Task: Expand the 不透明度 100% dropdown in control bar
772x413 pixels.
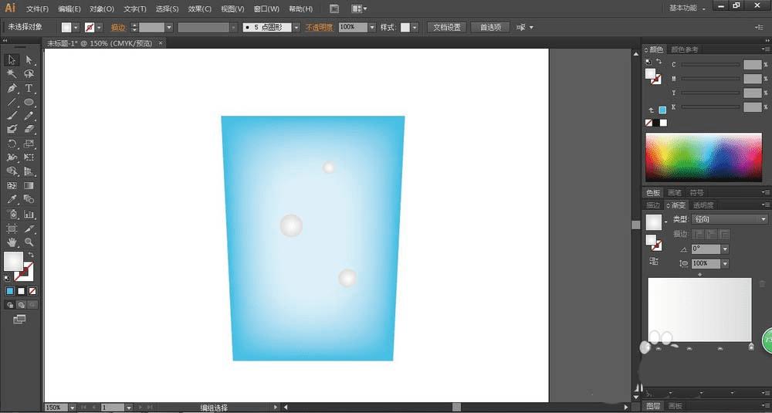Action: [371, 27]
